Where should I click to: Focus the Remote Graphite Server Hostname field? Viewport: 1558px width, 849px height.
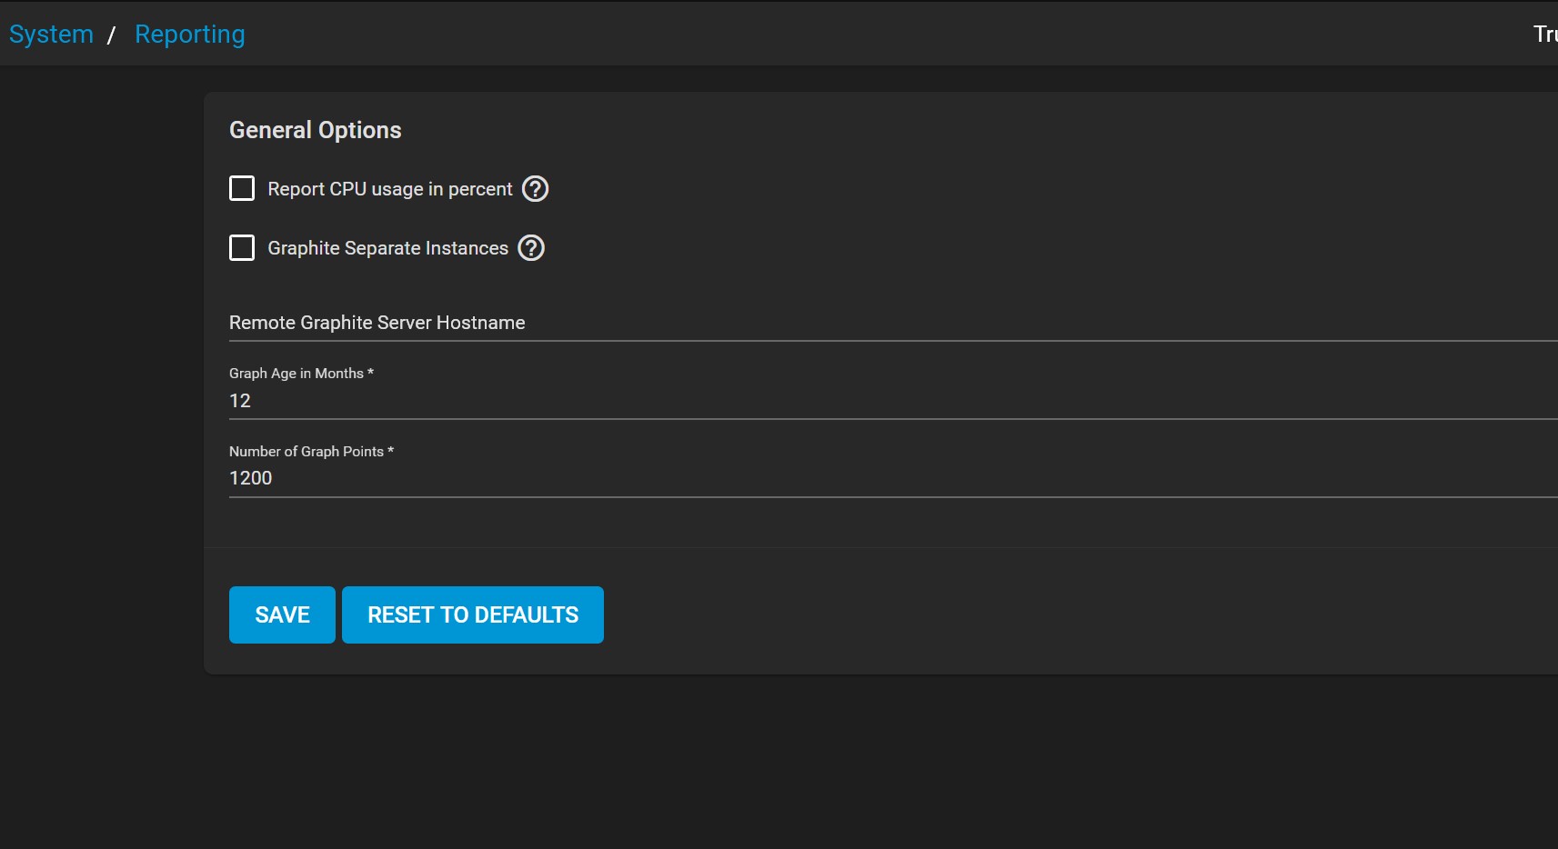pyautogui.click(x=819, y=323)
